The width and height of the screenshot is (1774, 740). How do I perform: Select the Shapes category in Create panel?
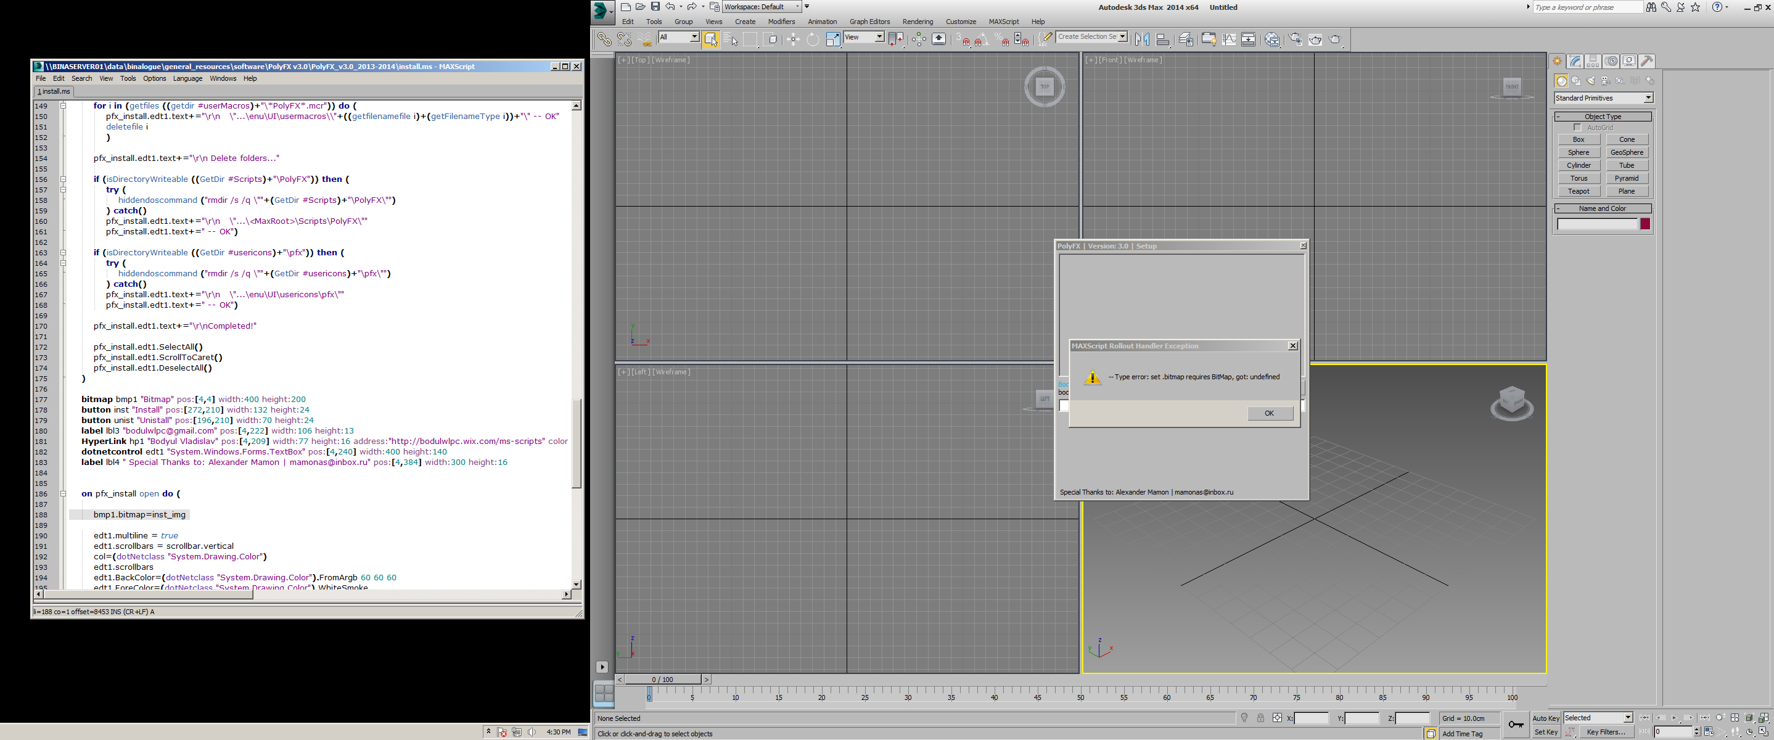tap(1576, 81)
